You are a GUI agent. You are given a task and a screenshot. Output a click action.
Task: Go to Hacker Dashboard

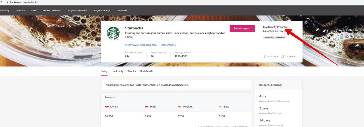point(52,10)
